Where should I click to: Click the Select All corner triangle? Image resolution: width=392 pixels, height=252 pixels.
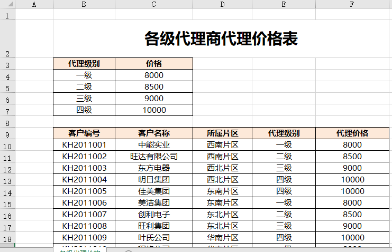[7, 4]
